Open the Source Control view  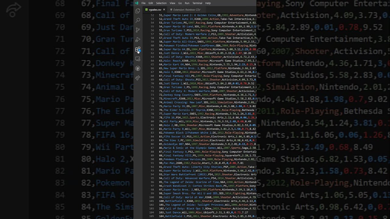138,30
